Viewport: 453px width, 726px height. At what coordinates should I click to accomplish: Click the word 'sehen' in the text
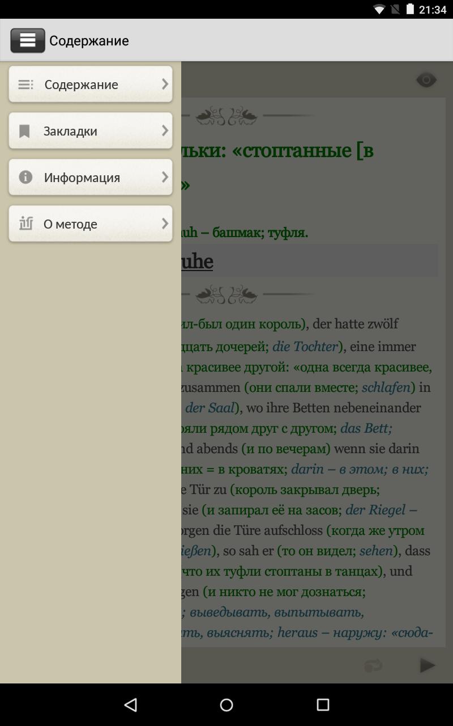point(376,551)
